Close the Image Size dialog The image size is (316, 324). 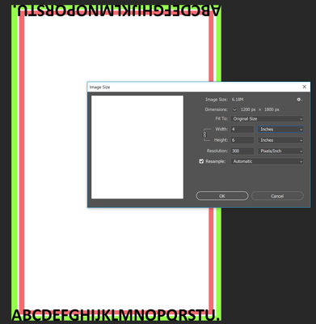(x=305, y=87)
